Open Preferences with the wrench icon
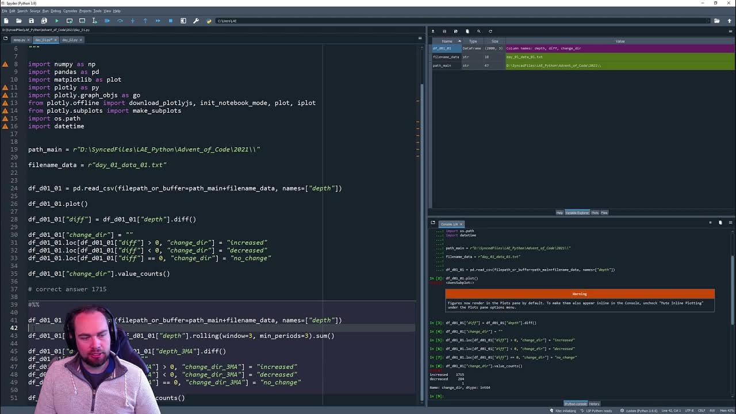736x414 pixels. click(x=196, y=21)
